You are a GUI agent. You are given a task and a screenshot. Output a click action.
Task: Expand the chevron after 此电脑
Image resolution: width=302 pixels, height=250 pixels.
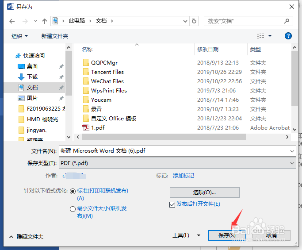tap(90, 21)
